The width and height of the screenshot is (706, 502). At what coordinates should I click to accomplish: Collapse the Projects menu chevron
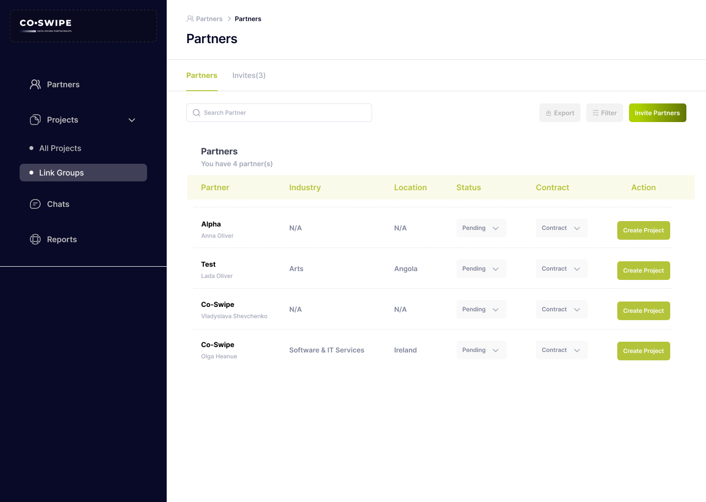coord(131,120)
